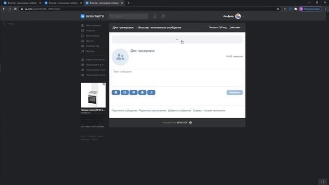Reload the page with the refresh icon

[15, 9]
